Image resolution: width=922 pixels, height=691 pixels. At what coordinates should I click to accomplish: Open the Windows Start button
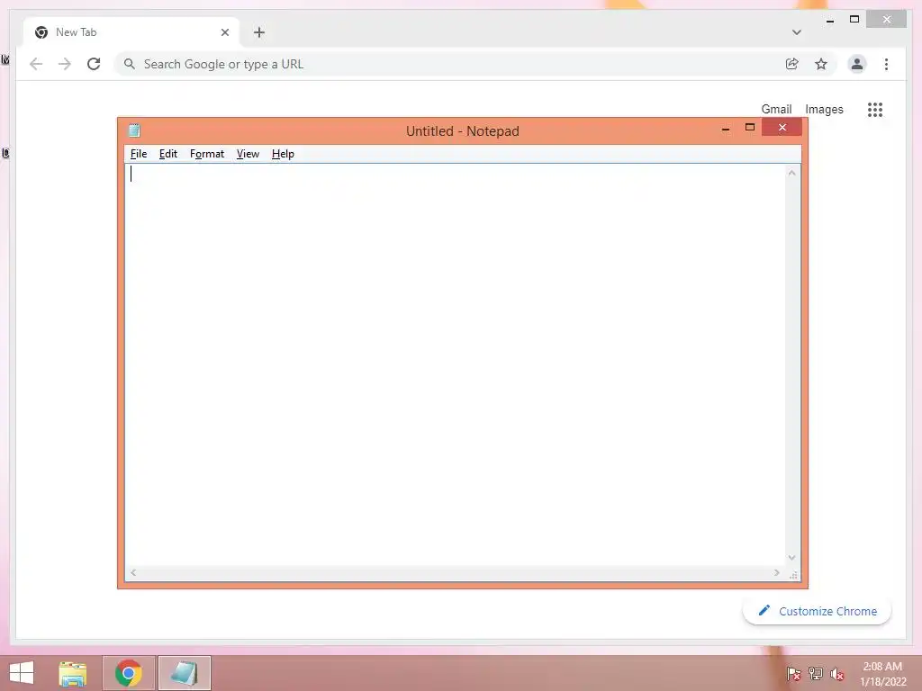22,673
